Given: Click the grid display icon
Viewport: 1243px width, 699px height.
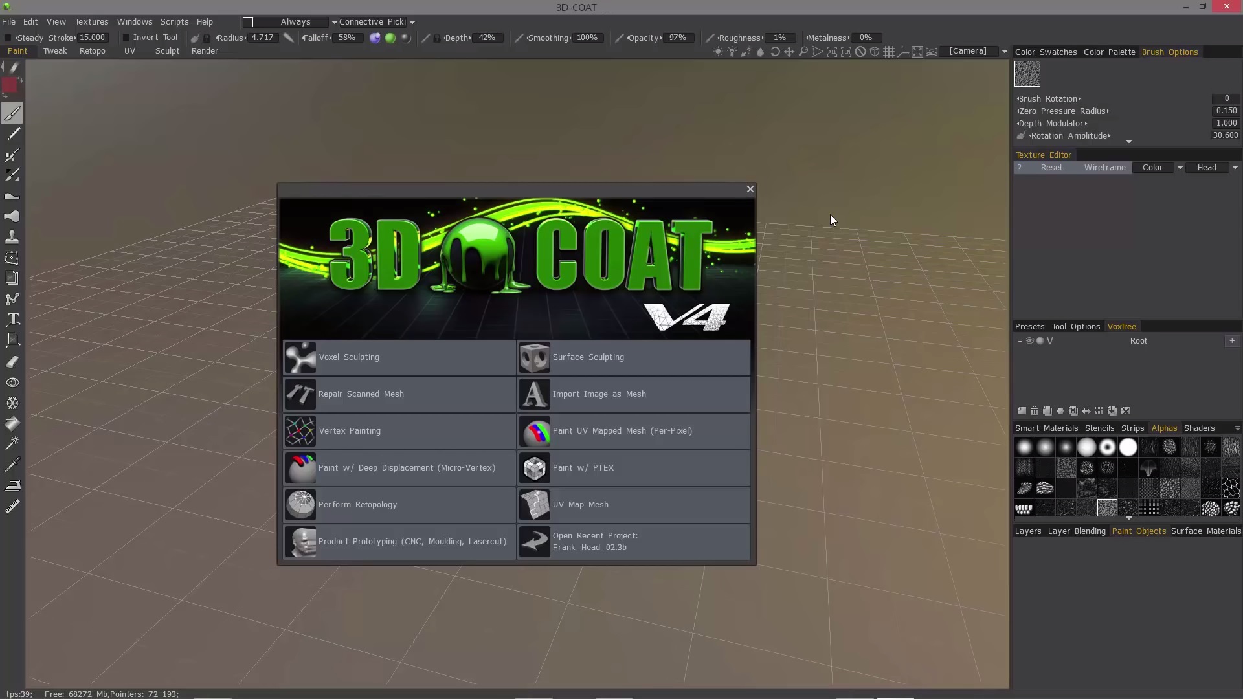Looking at the screenshot, I should click(889, 52).
